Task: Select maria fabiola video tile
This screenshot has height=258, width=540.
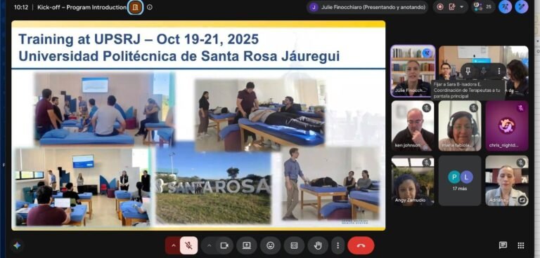Action: (460, 125)
